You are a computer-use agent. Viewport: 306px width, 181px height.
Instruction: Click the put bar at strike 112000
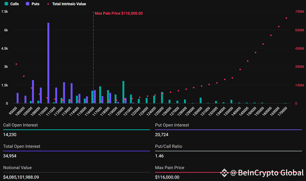64,93
